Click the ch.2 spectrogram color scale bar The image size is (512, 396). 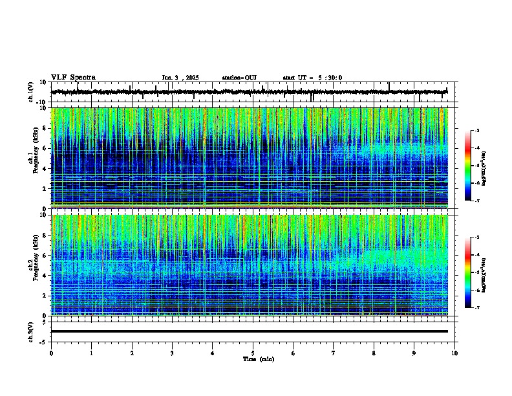(x=468, y=272)
